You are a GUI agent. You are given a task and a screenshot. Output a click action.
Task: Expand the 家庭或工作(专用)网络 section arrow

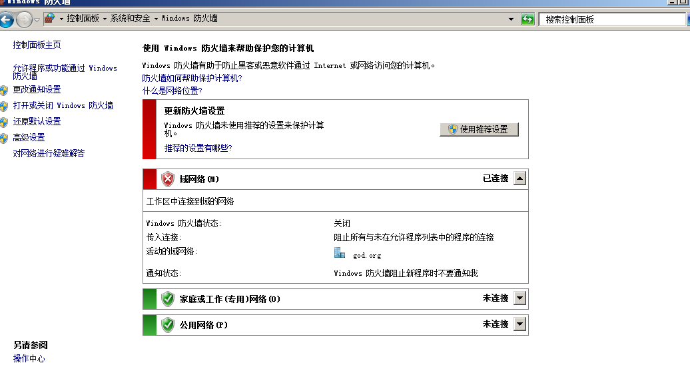[x=519, y=298]
